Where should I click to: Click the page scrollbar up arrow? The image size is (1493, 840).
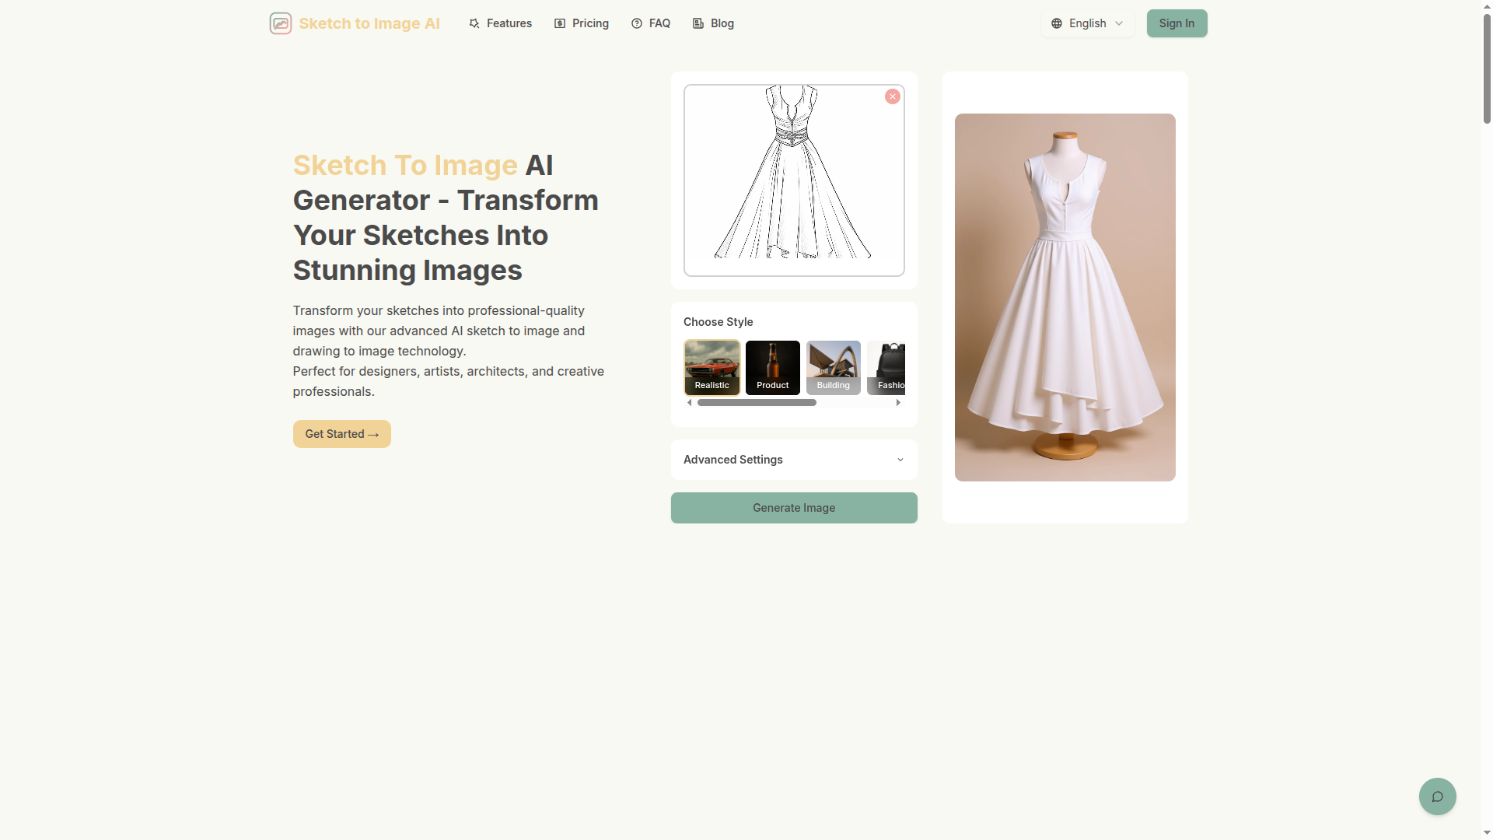[1487, 6]
